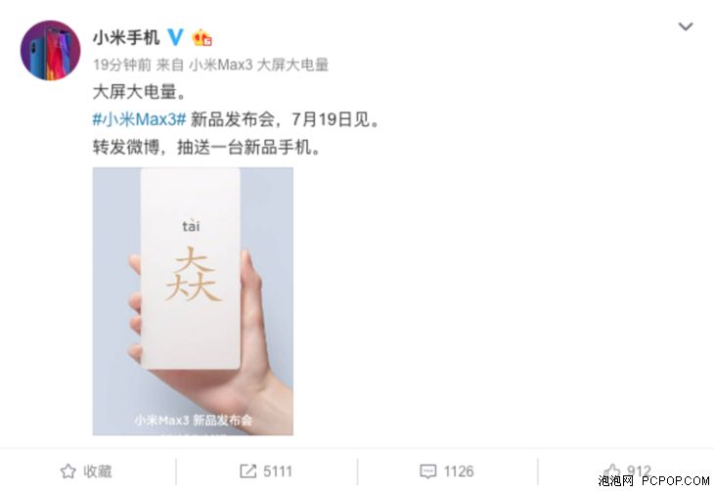Image resolution: width=714 pixels, height=491 pixels.
Task: Open the 1126 comments count
Action: click(459, 471)
